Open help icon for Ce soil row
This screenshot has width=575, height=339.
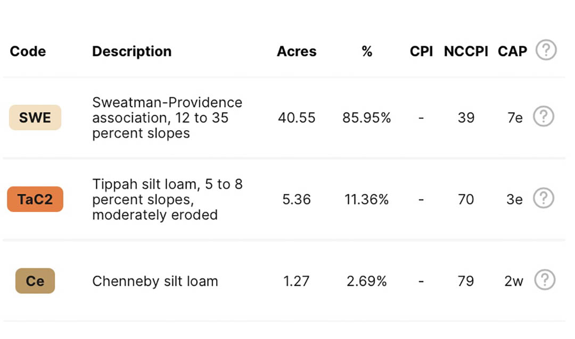pyautogui.click(x=545, y=279)
